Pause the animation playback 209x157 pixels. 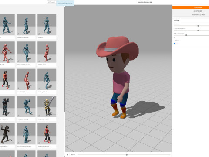tap(67, 155)
